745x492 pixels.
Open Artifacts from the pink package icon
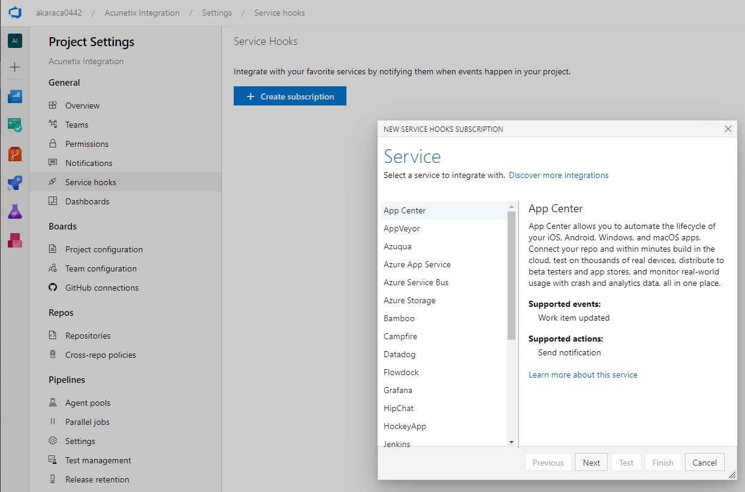15,240
